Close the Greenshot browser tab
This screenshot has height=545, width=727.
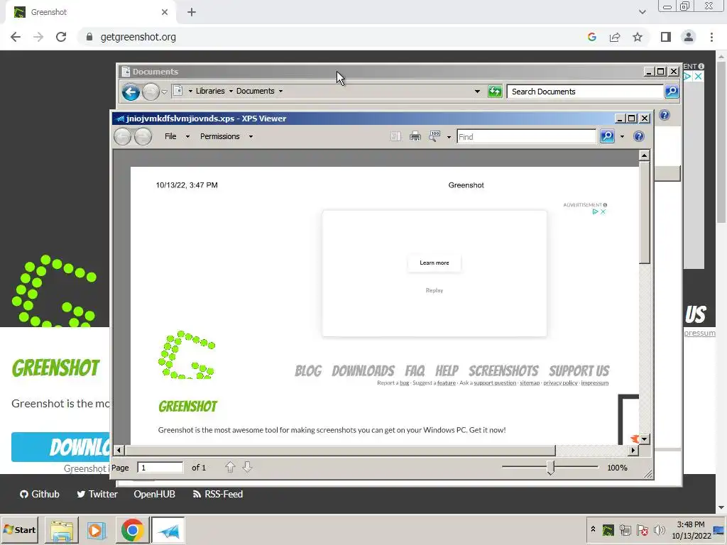[x=165, y=12]
